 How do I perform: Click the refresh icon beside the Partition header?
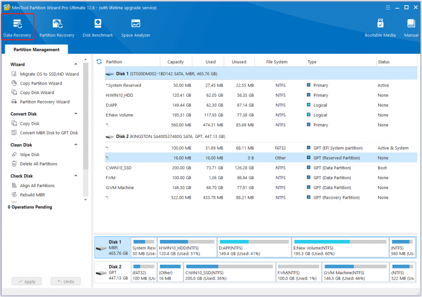tap(99, 62)
